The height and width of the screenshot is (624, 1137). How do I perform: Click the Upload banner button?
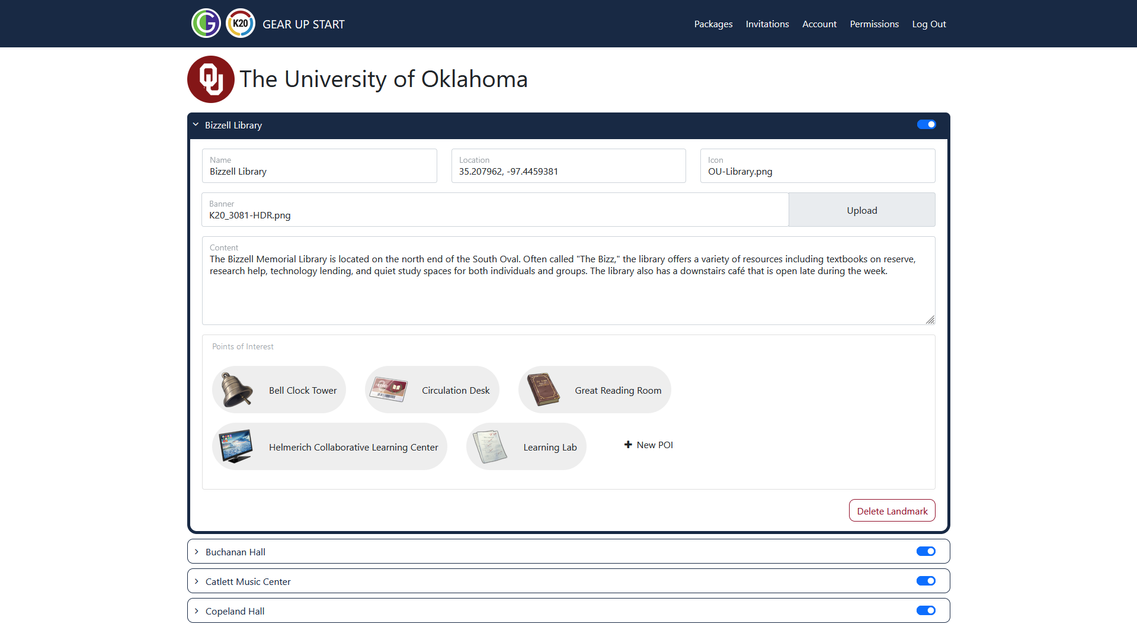[861, 210]
